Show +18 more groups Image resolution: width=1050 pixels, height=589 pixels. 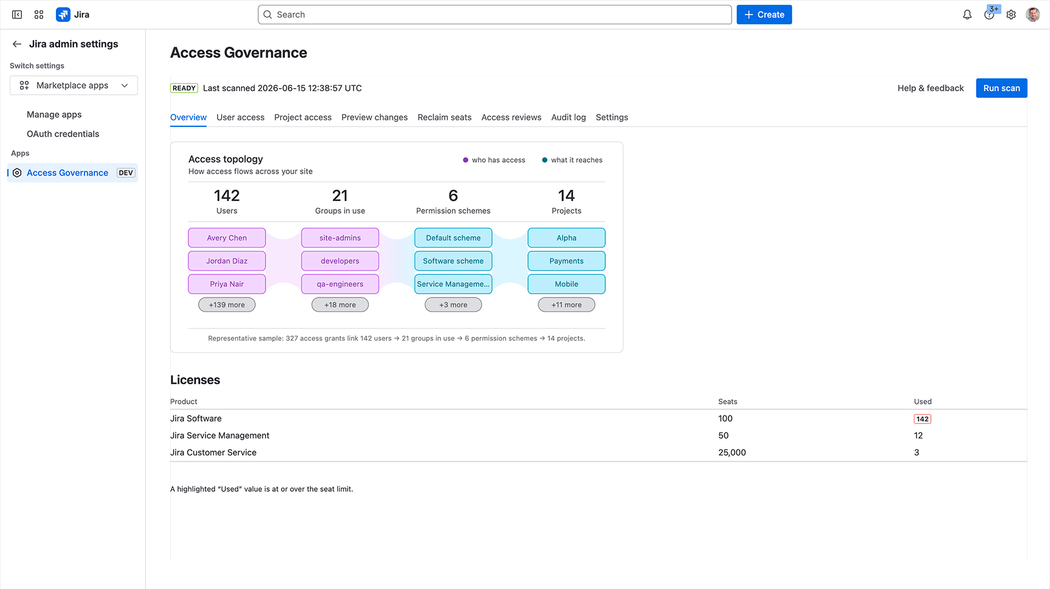click(340, 305)
